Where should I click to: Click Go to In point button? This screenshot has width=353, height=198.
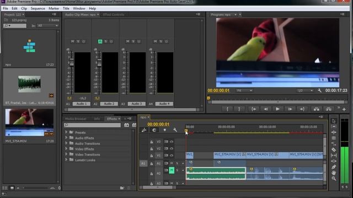254,109
